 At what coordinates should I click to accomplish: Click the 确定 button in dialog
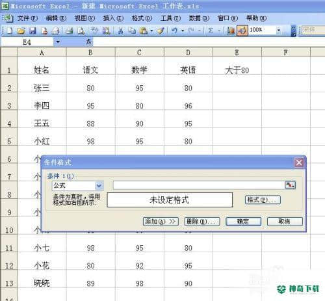(x=243, y=222)
